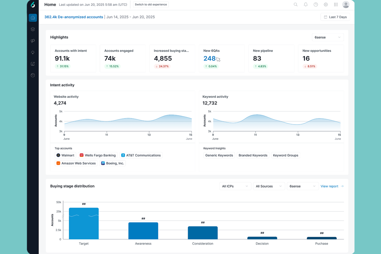Click the 31.15% change badge
The width and height of the screenshot is (381, 254).
pos(63,66)
